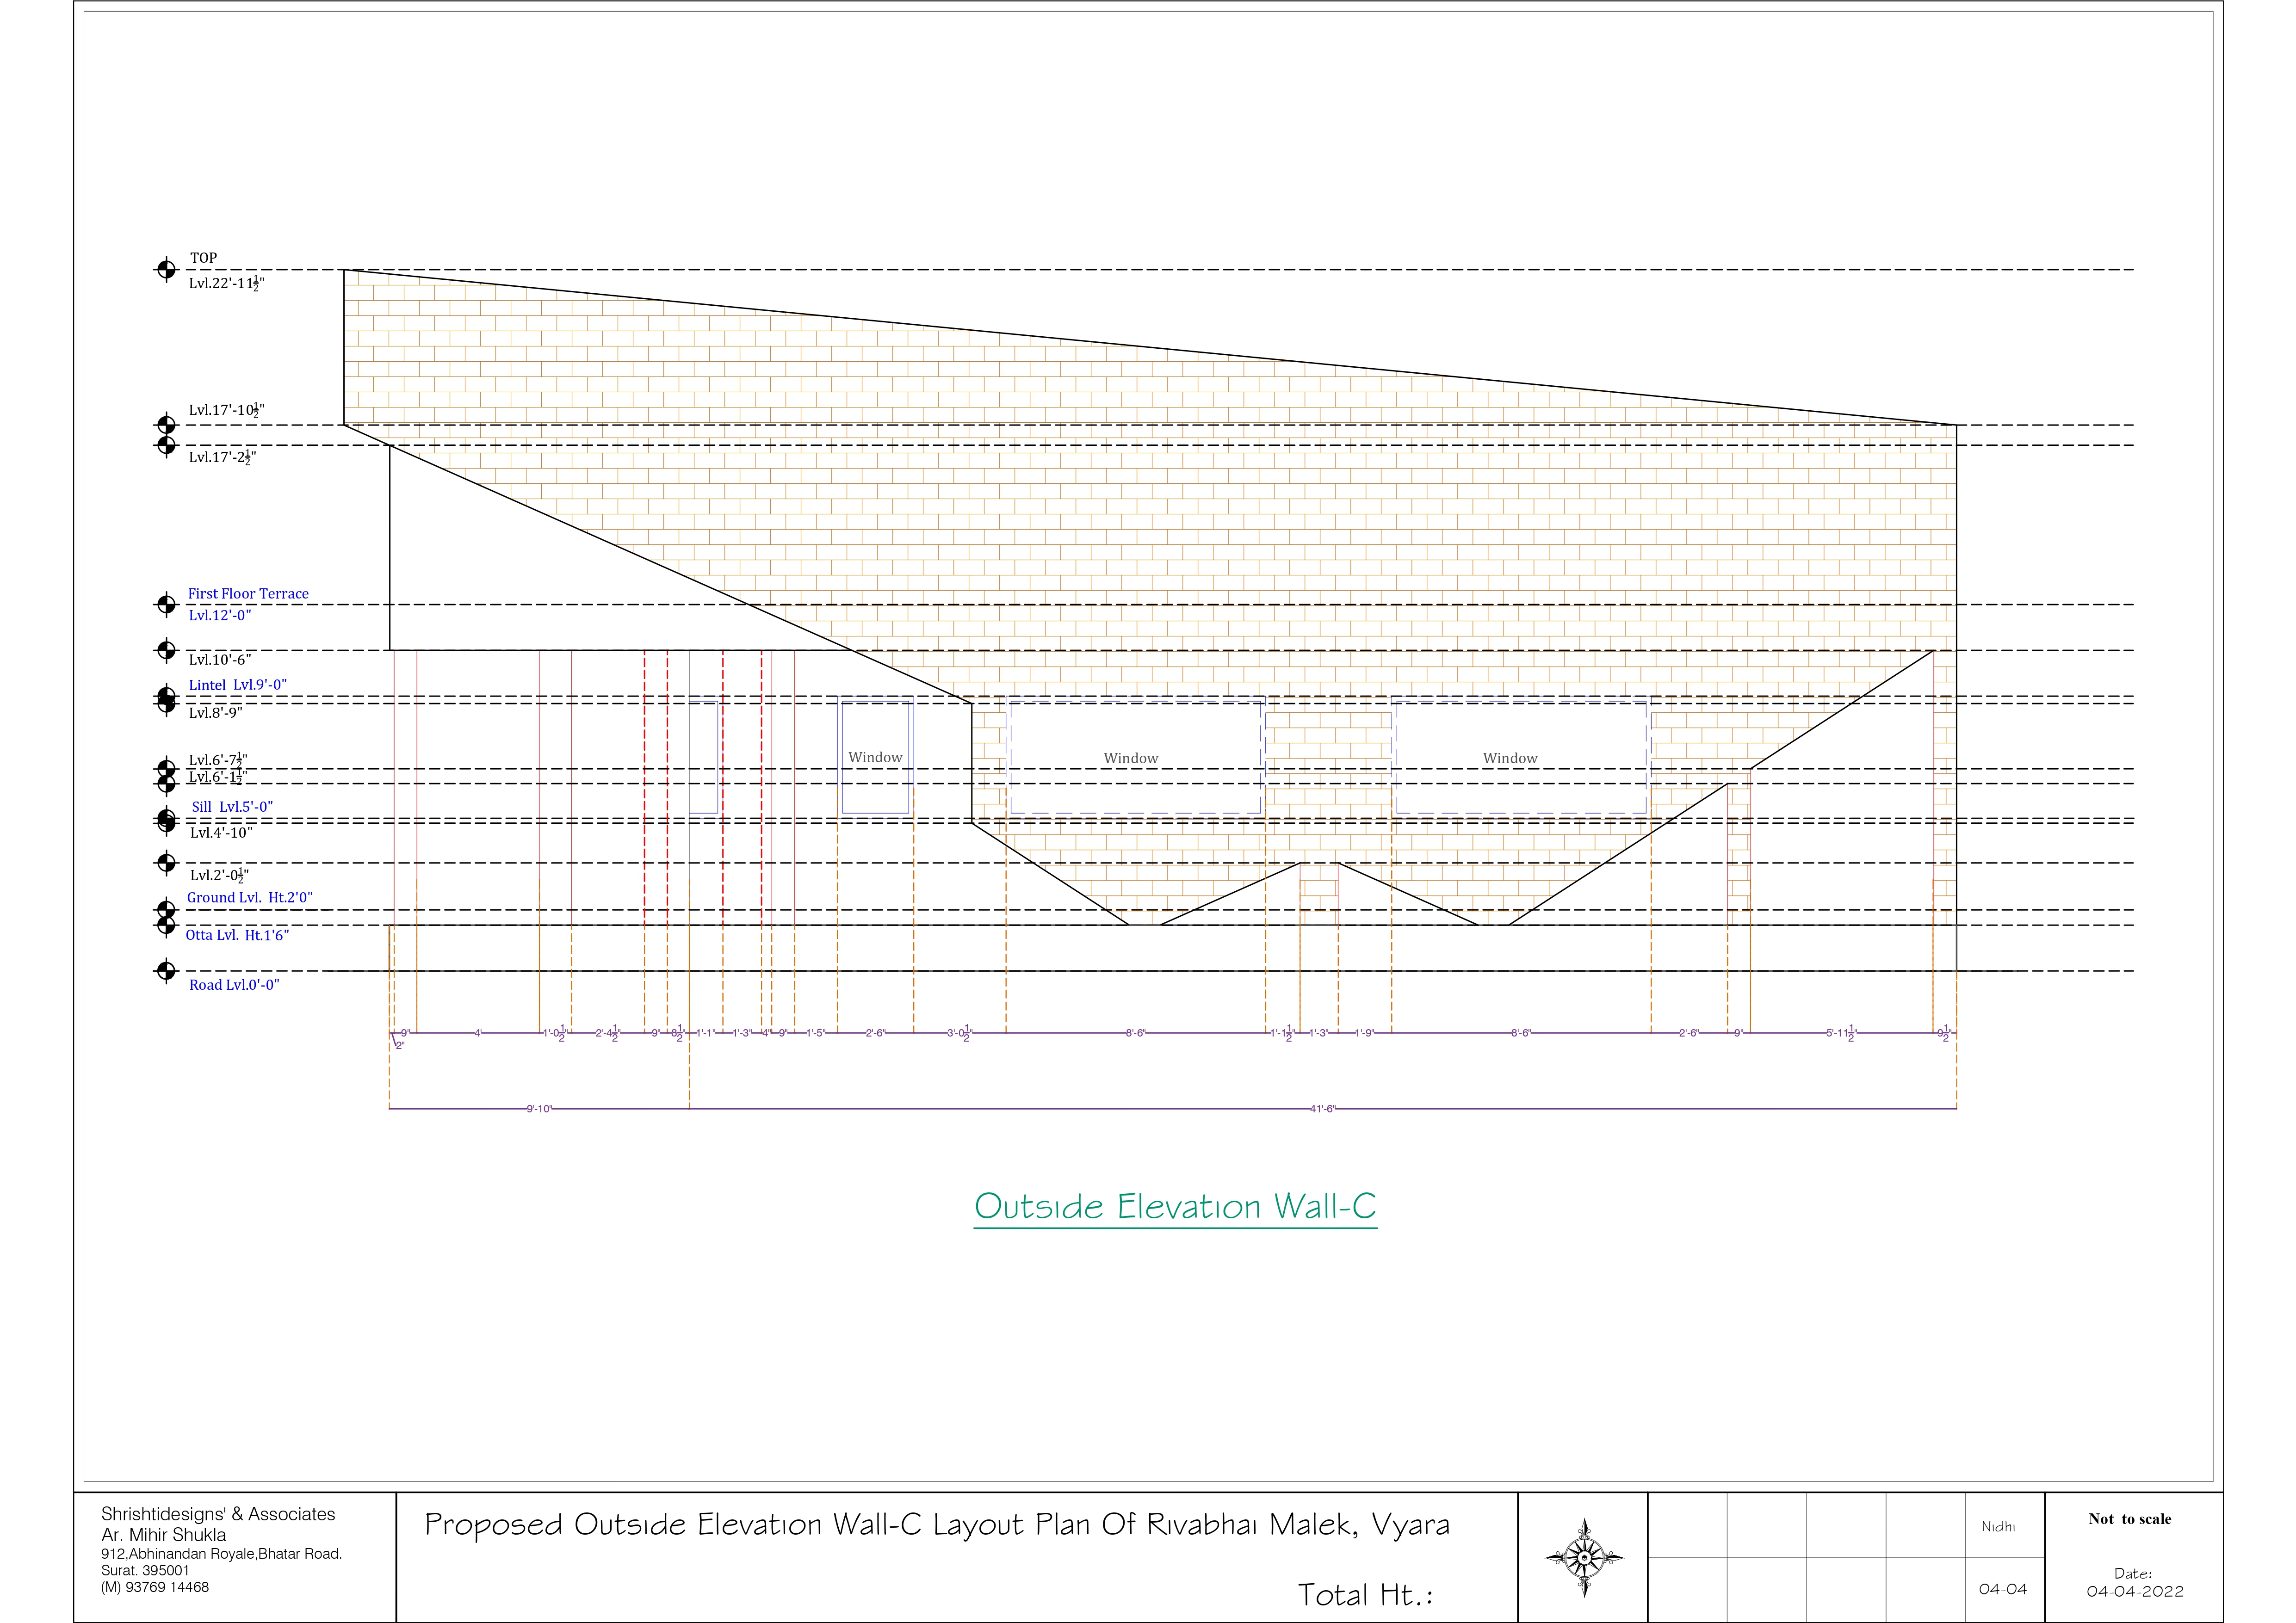
Task: Click the Not to scale note
Action: [x=2129, y=1518]
